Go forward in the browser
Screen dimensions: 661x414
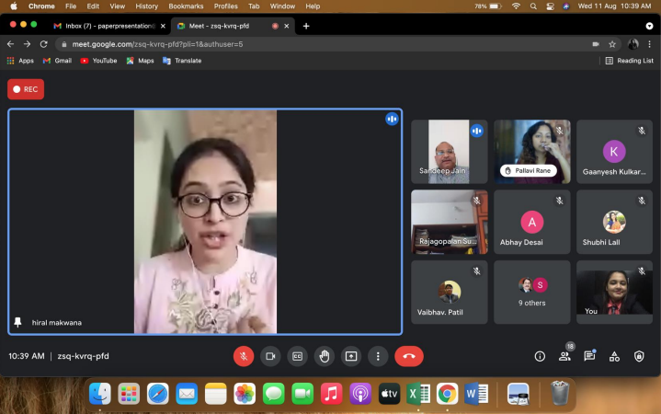pyautogui.click(x=27, y=44)
